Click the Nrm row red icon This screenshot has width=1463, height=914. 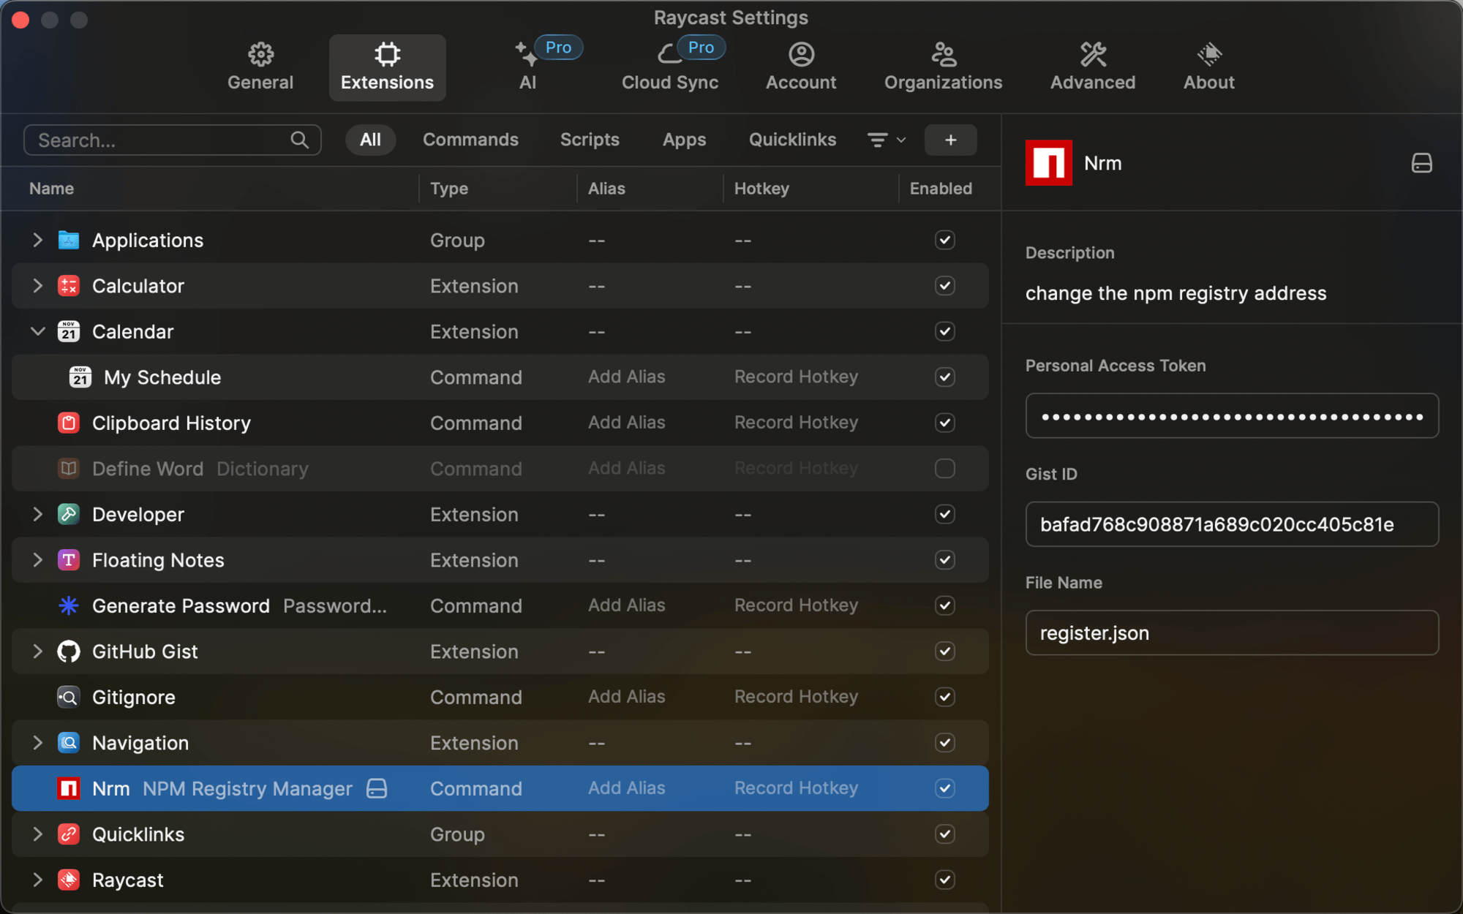[x=69, y=788]
